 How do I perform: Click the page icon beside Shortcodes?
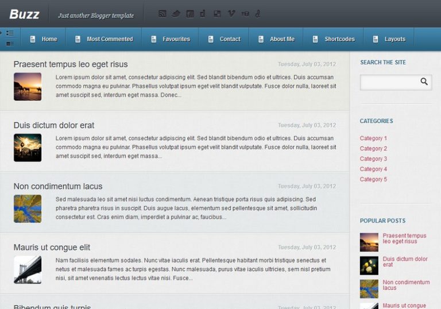(x=315, y=39)
